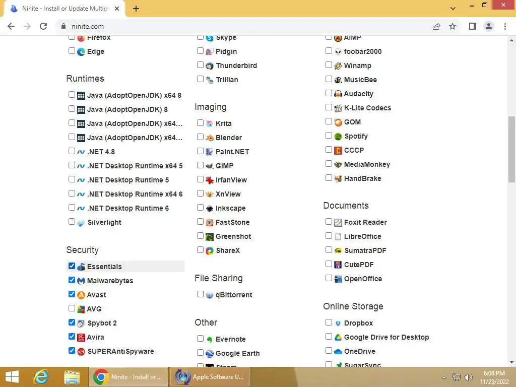Click the Audacity icon
The width and height of the screenshot is (516, 387).
[x=338, y=94]
